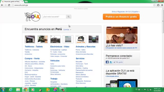The width and height of the screenshot is (164, 92).
Task: Open the Vehículos category heading
Action: [55, 61]
